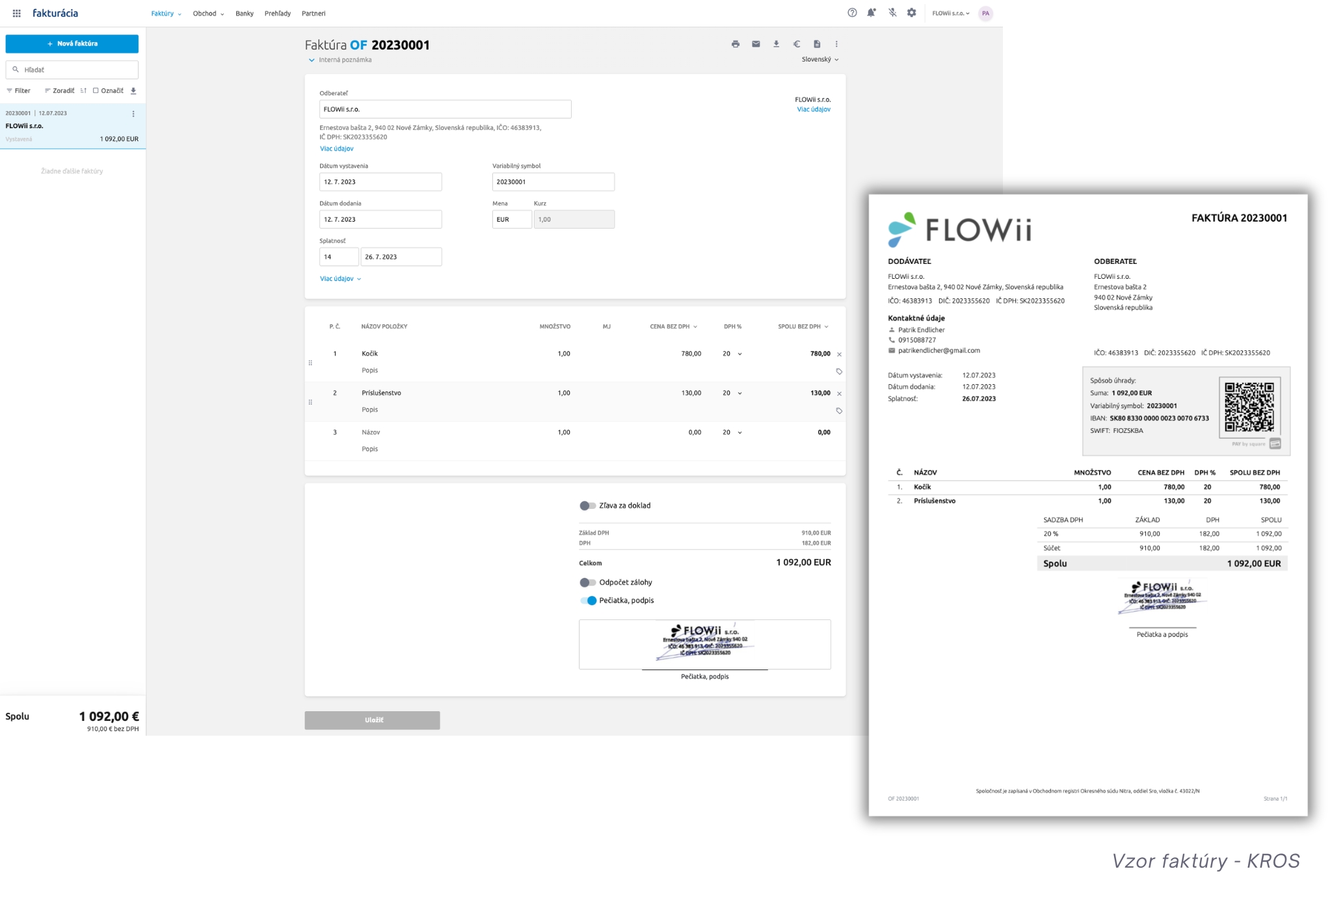The image size is (1332, 906).
Task: Toggle the sort direction icon
Action: (x=83, y=91)
